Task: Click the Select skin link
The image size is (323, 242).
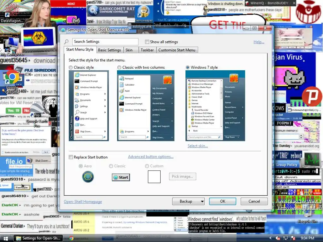Action: (198, 146)
